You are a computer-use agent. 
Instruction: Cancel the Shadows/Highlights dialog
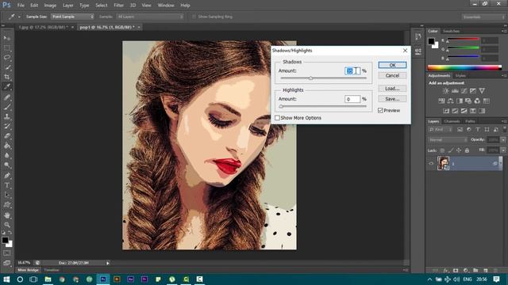[392, 76]
